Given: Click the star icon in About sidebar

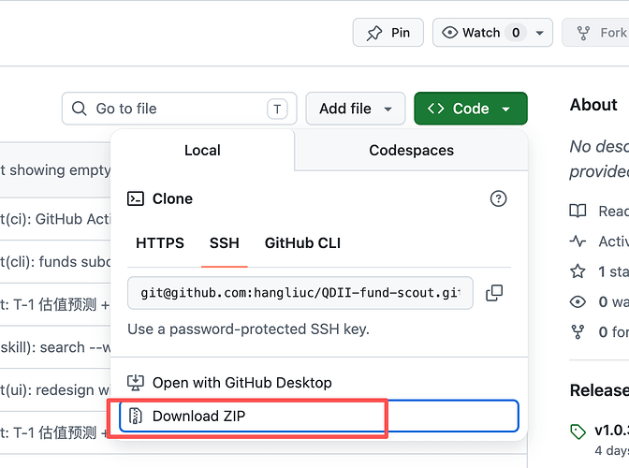Looking at the screenshot, I should pyautogui.click(x=578, y=271).
